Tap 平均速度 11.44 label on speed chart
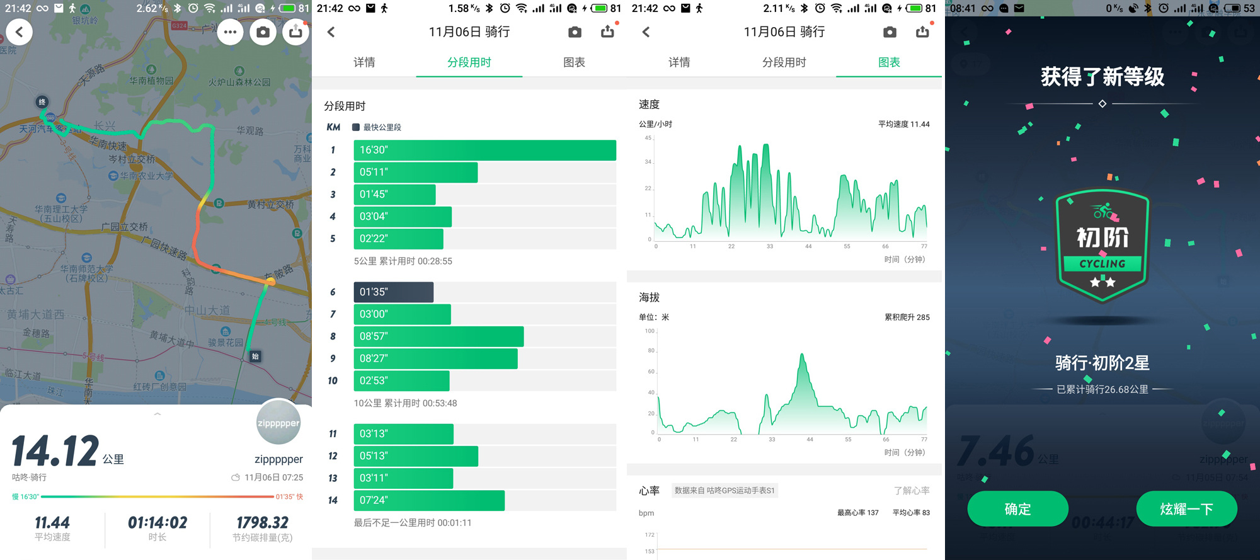This screenshot has height=560, width=1260. pyautogui.click(x=904, y=124)
